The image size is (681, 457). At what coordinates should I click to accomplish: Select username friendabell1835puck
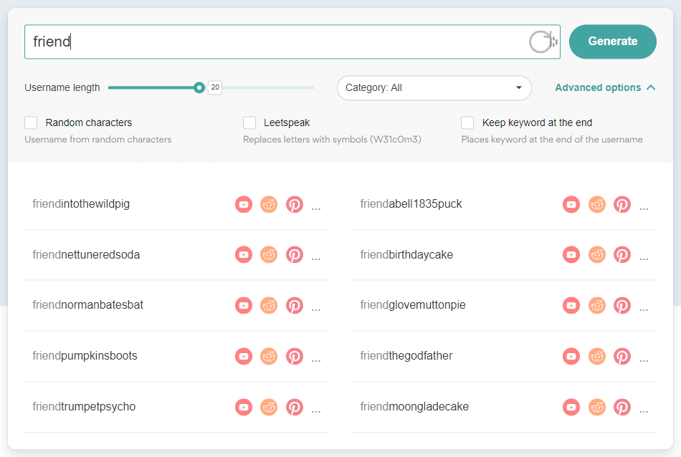(x=411, y=203)
